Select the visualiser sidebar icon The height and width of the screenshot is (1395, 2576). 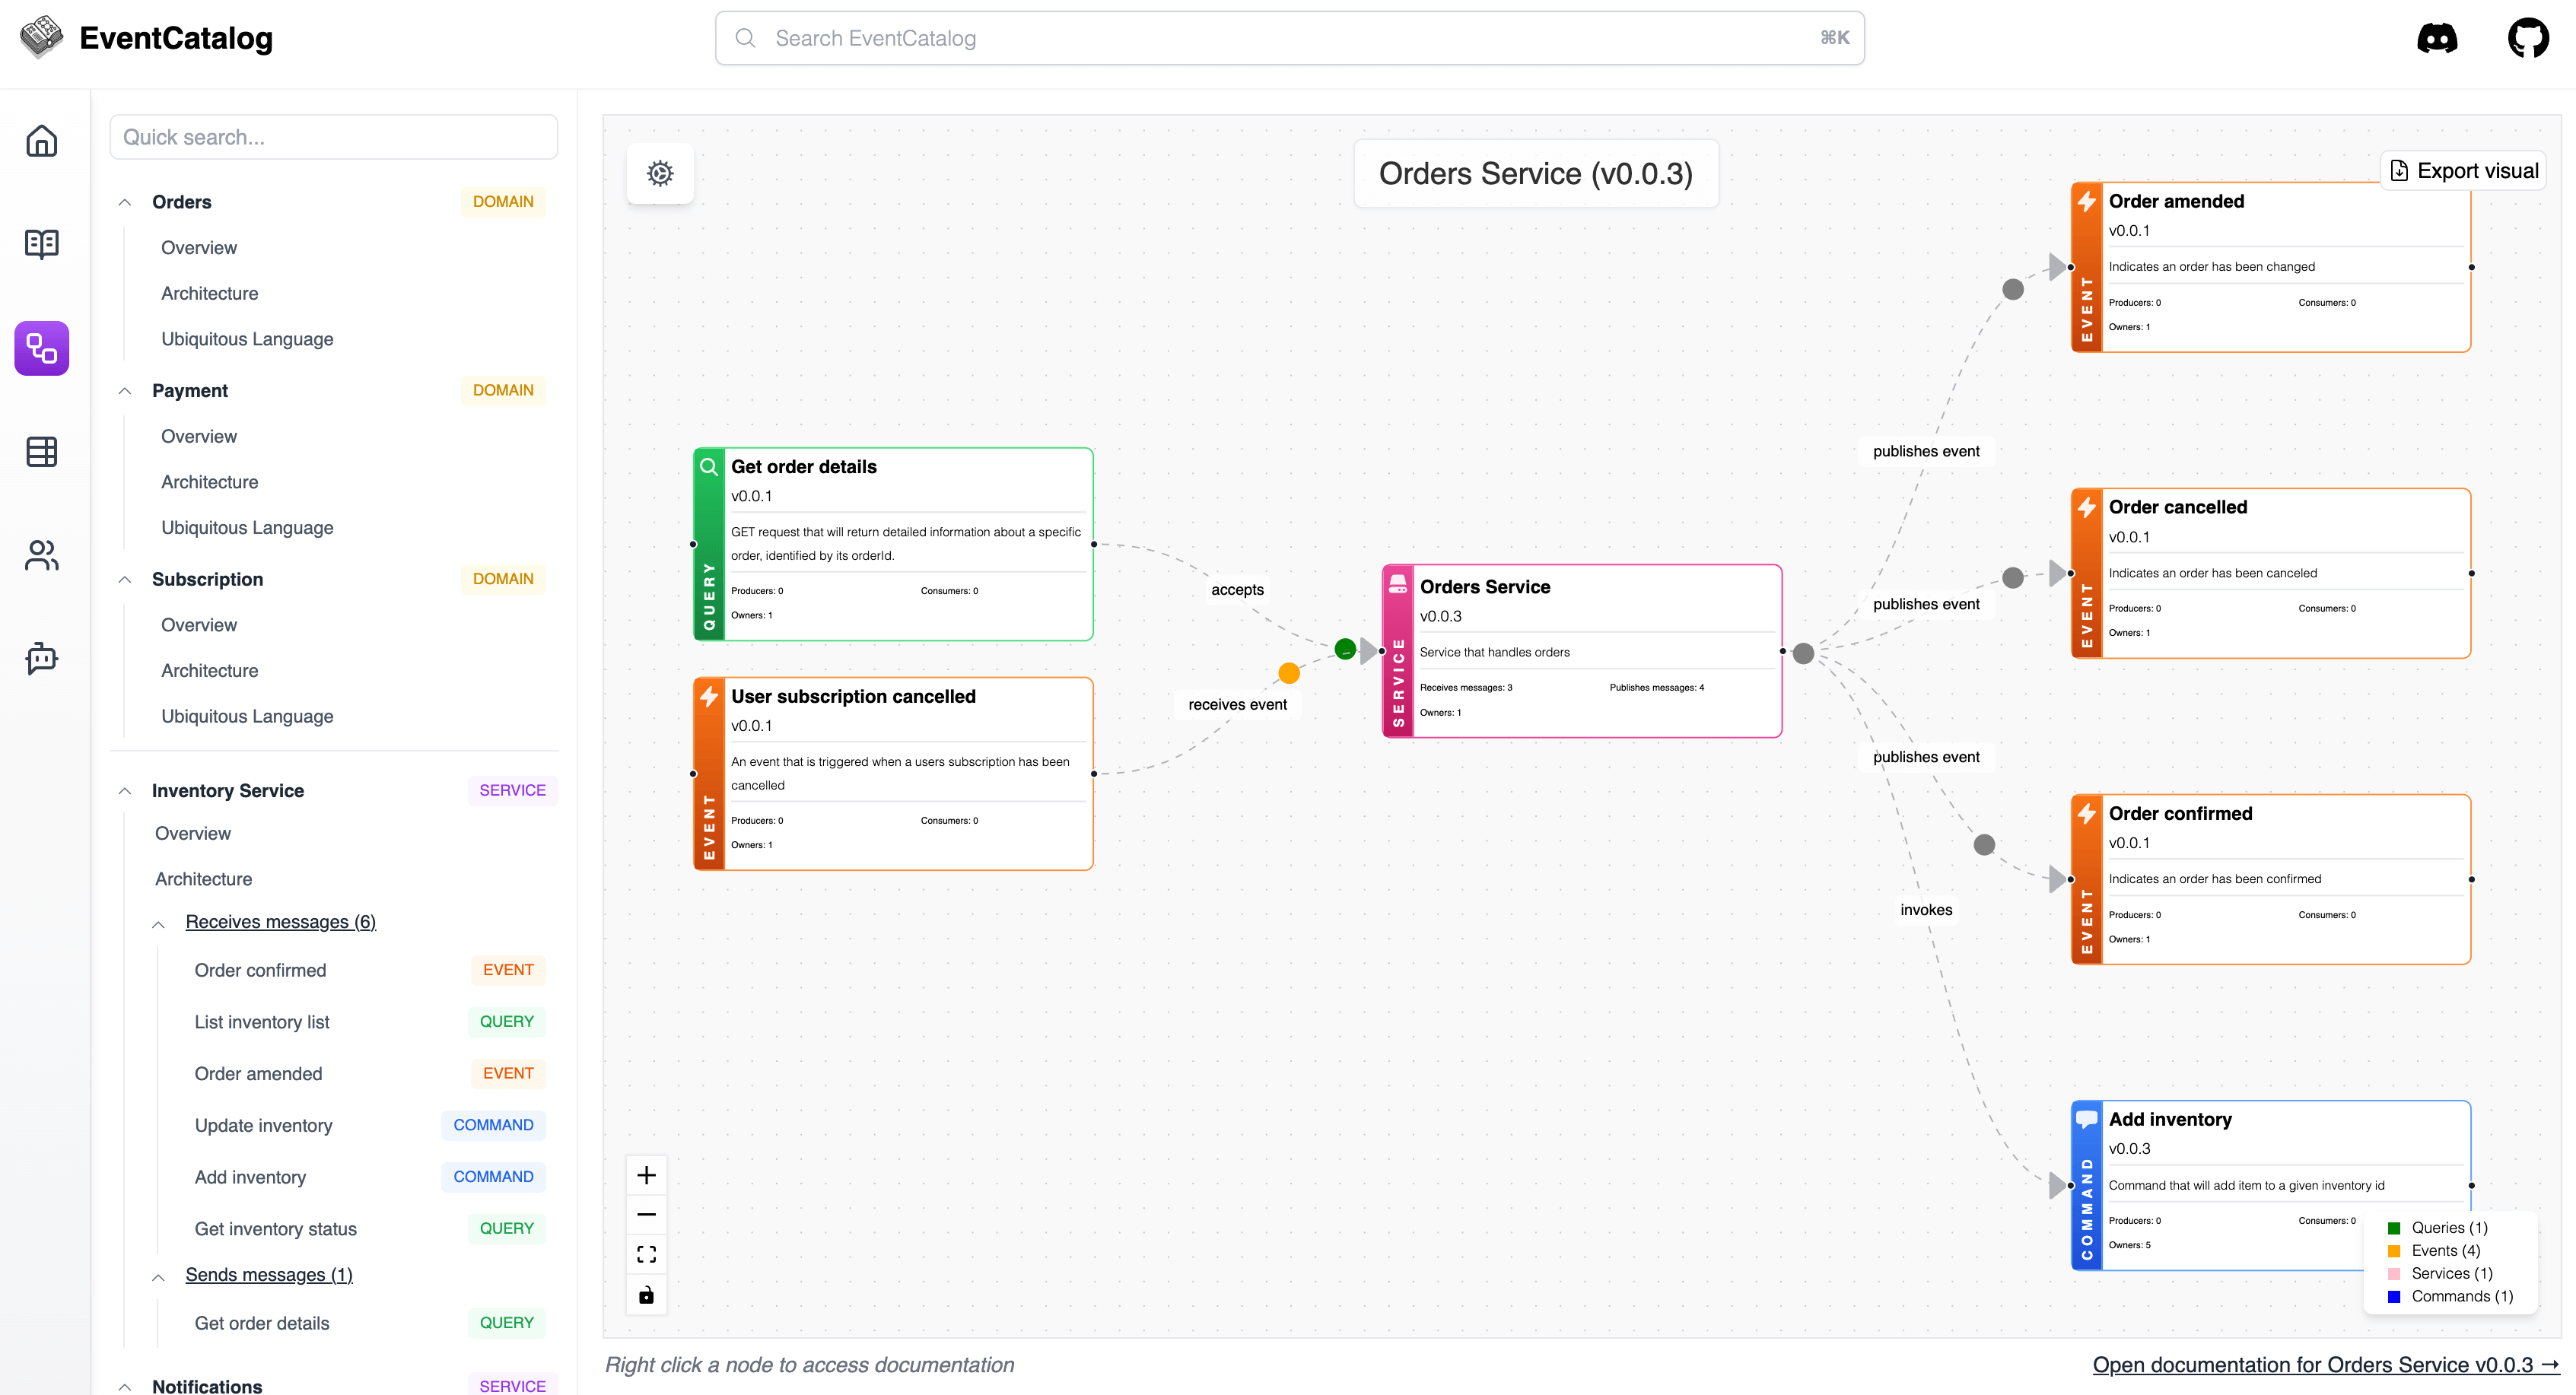41,348
